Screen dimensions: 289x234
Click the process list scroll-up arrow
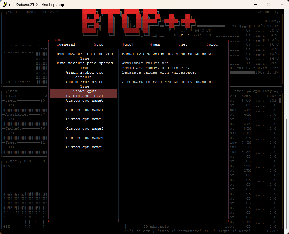click(x=280, y=96)
